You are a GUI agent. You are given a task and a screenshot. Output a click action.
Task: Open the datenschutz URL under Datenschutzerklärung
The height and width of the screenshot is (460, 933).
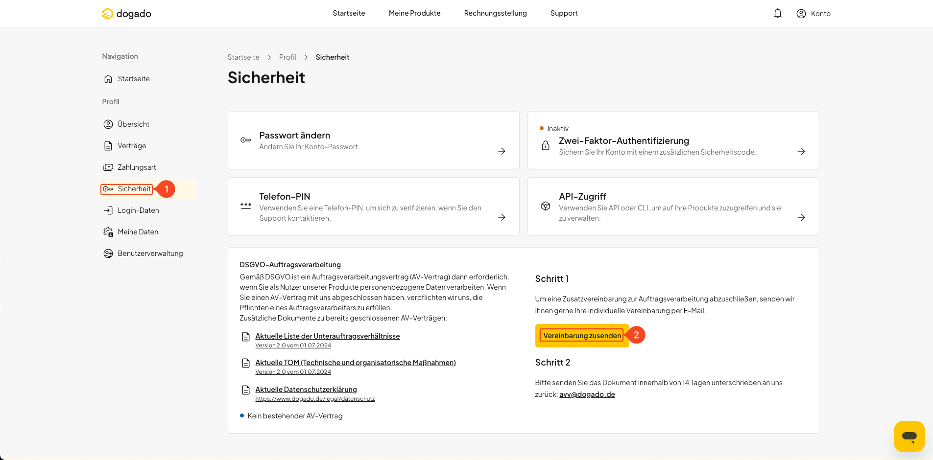(x=315, y=399)
